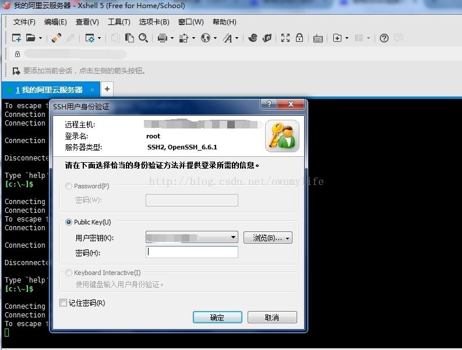Open the 文件(F) menu

(x=24, y=22)
